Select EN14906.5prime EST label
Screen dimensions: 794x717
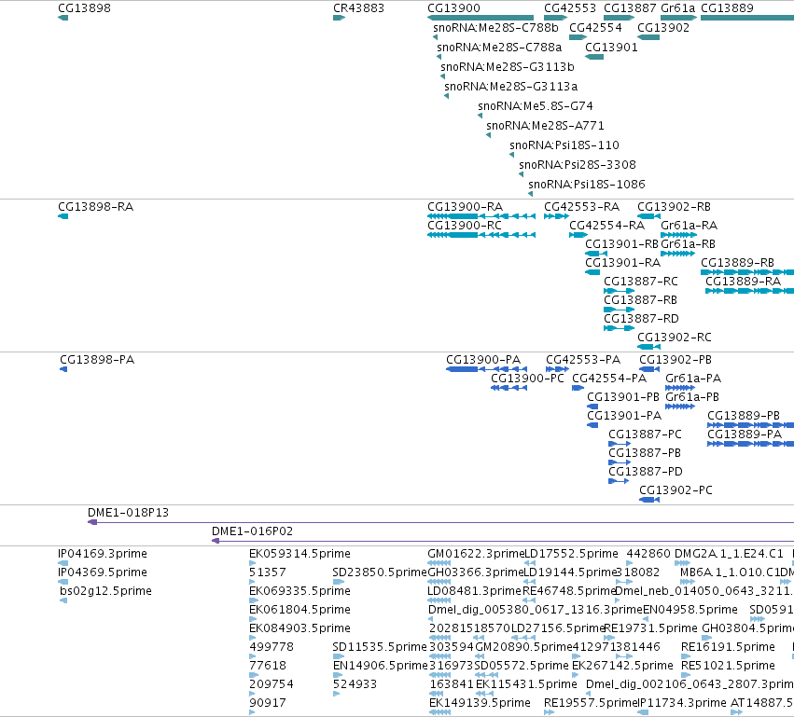click(381, 666)
